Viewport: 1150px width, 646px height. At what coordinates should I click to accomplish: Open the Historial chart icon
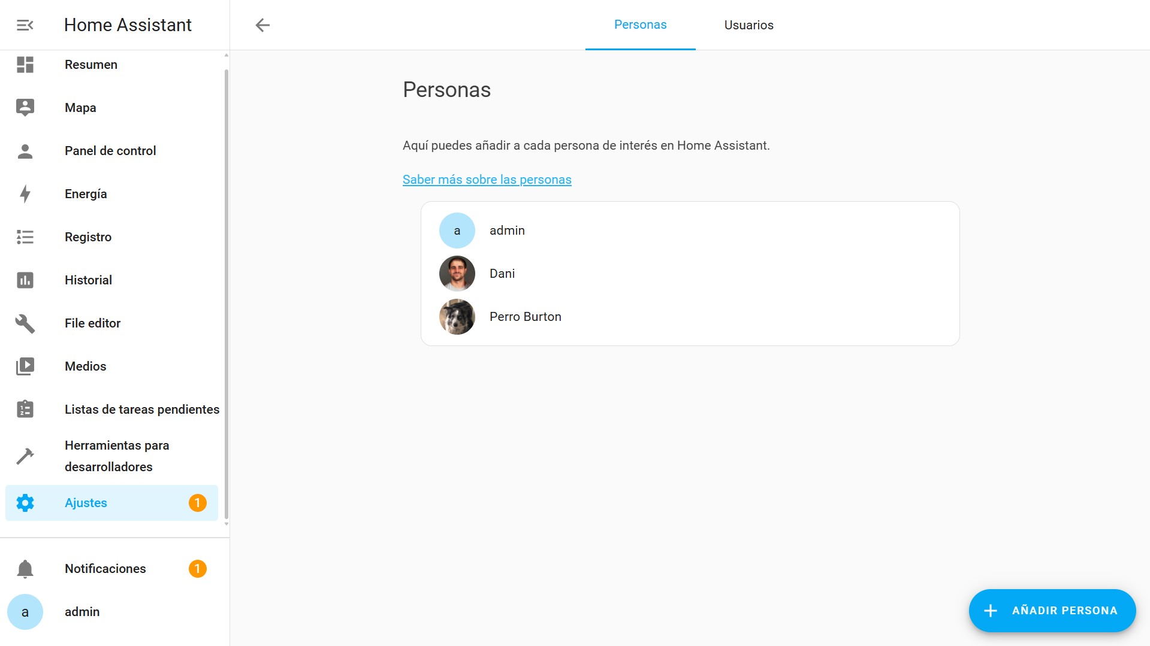point(25,280)
